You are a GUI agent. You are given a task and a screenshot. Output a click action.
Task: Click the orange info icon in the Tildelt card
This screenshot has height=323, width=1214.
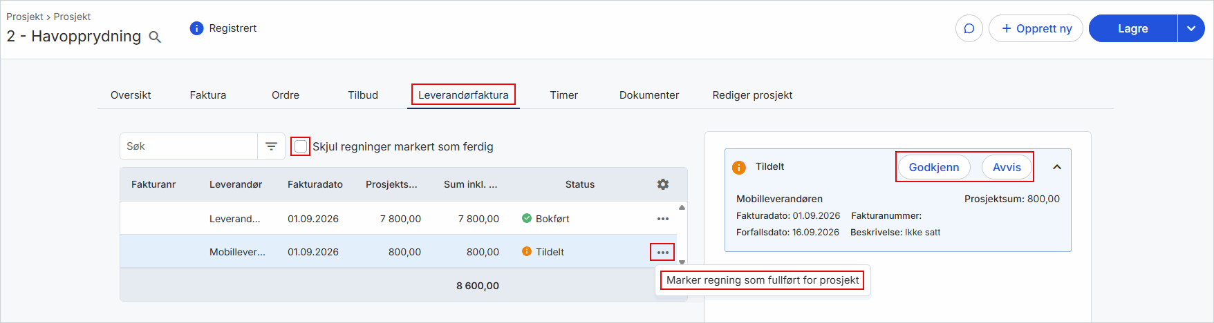tap(739, 168)
